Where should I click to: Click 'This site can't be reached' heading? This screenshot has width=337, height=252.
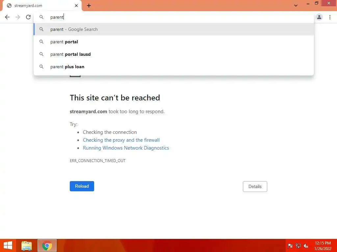115,98
